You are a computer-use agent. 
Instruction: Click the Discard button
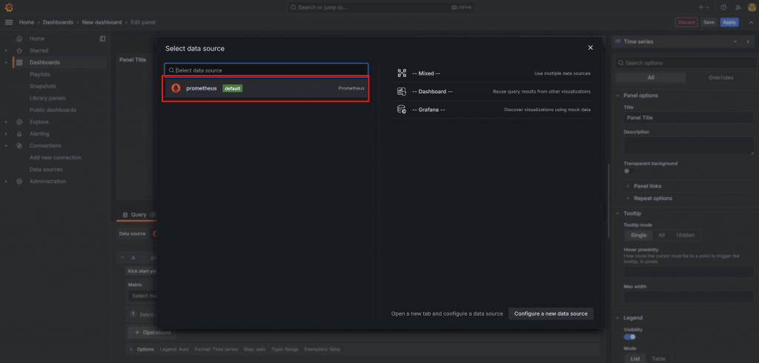[686, 22]
